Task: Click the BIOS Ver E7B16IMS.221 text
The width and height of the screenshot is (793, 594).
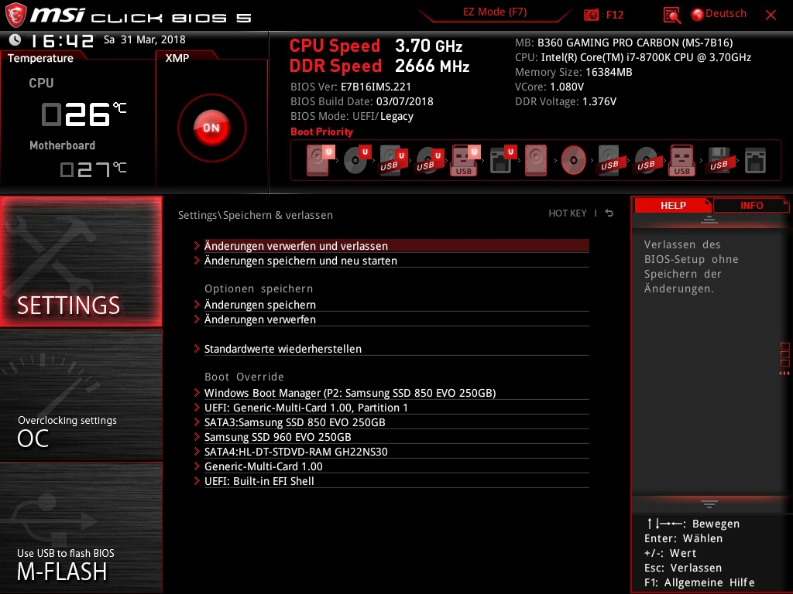Action: (x=351, y=87)
